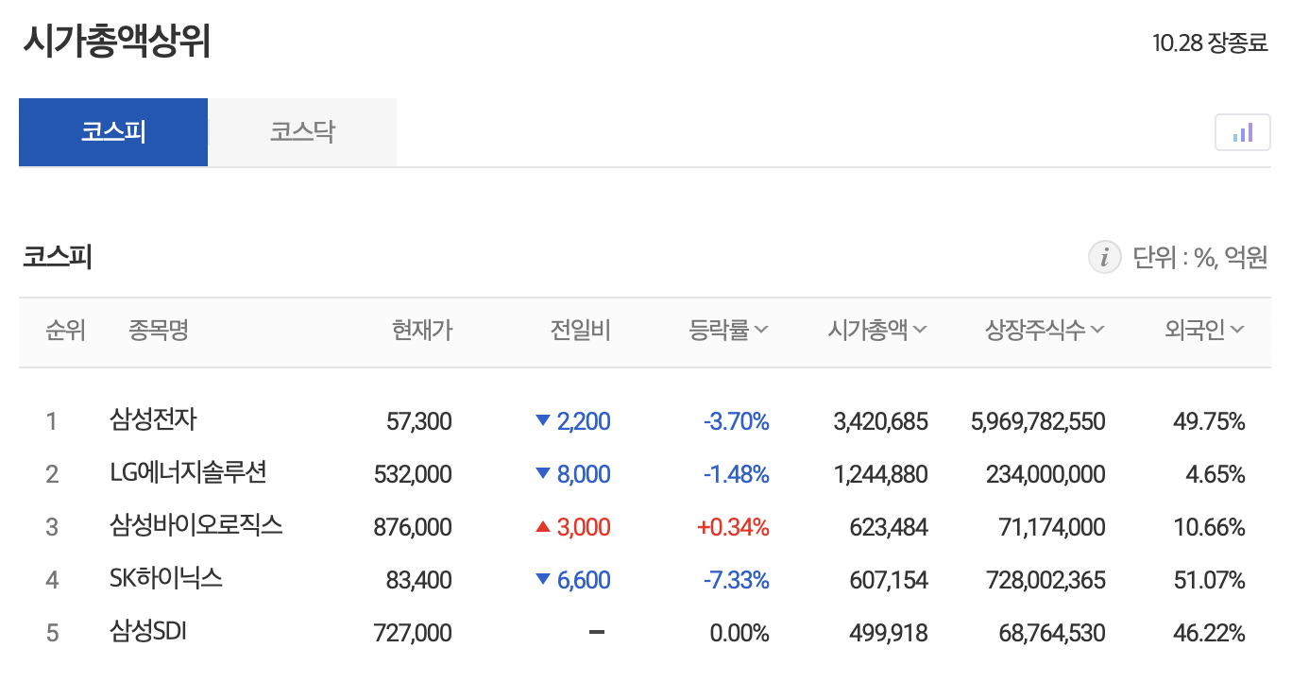The height and width of the screenshot is (682, 1309).
Task: Sort by 시가총액 column
Action: (877, 330)
